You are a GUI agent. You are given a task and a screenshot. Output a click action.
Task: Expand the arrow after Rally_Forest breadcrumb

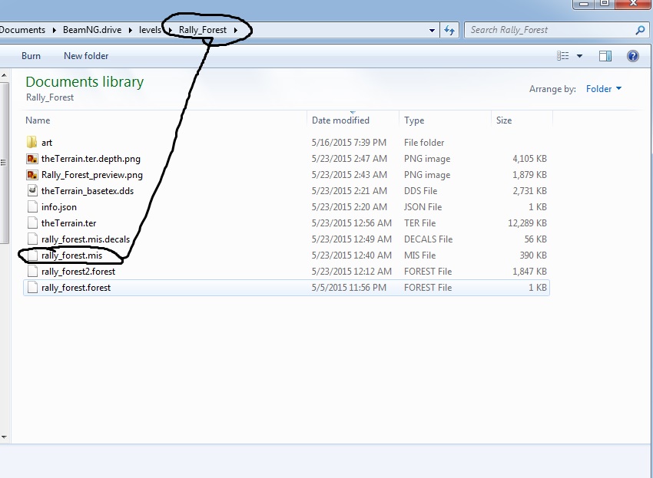[x=236, y=30]
